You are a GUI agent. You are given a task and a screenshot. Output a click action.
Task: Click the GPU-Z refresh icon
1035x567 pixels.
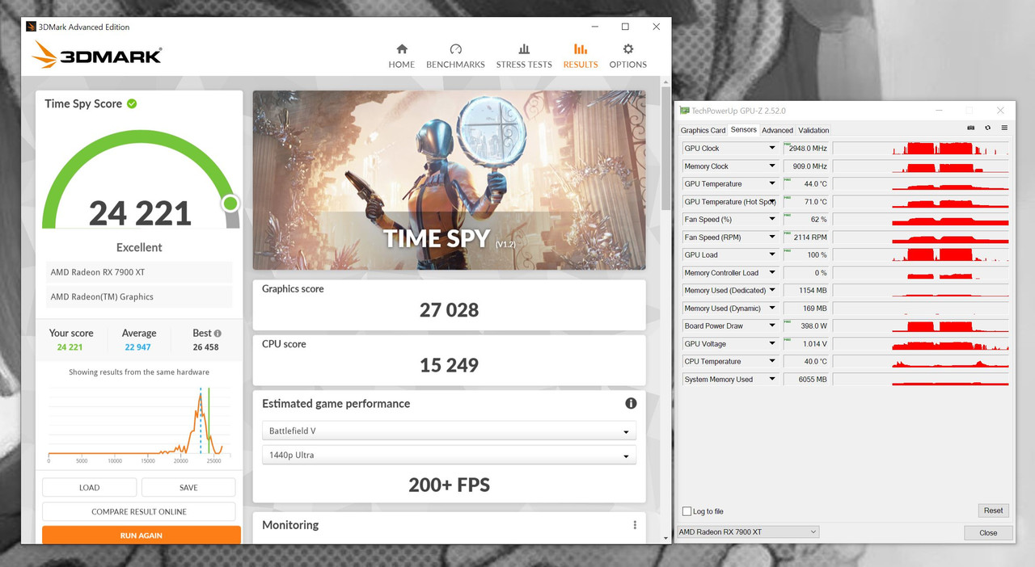coord(987,128)
